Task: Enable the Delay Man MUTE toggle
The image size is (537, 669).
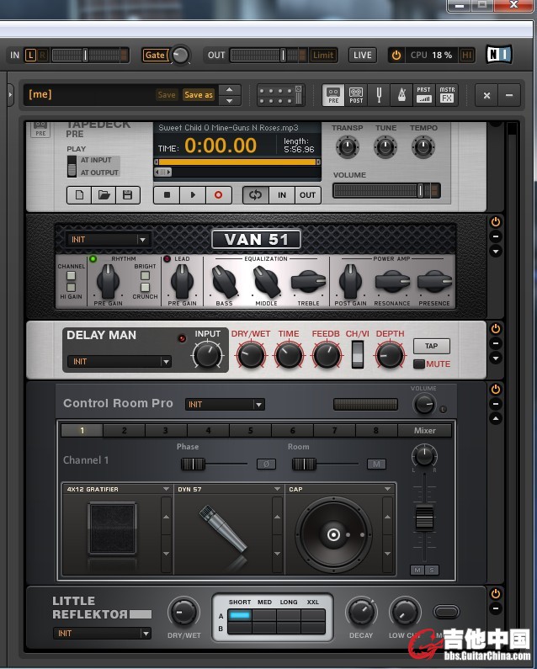Action: (x=419, y=364)
